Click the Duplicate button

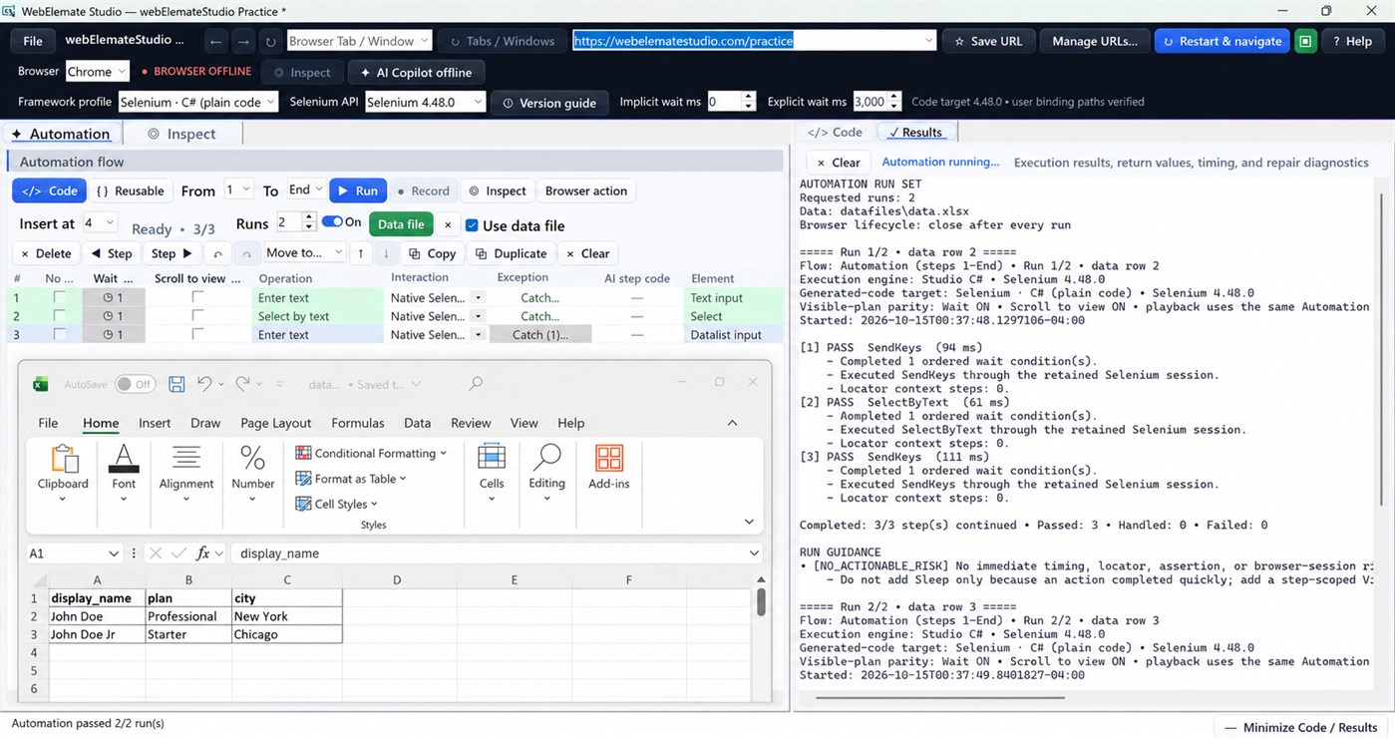coord(511,253)
